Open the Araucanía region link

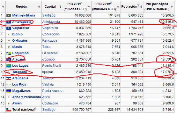pyautogui.click(x=20, y=78)
